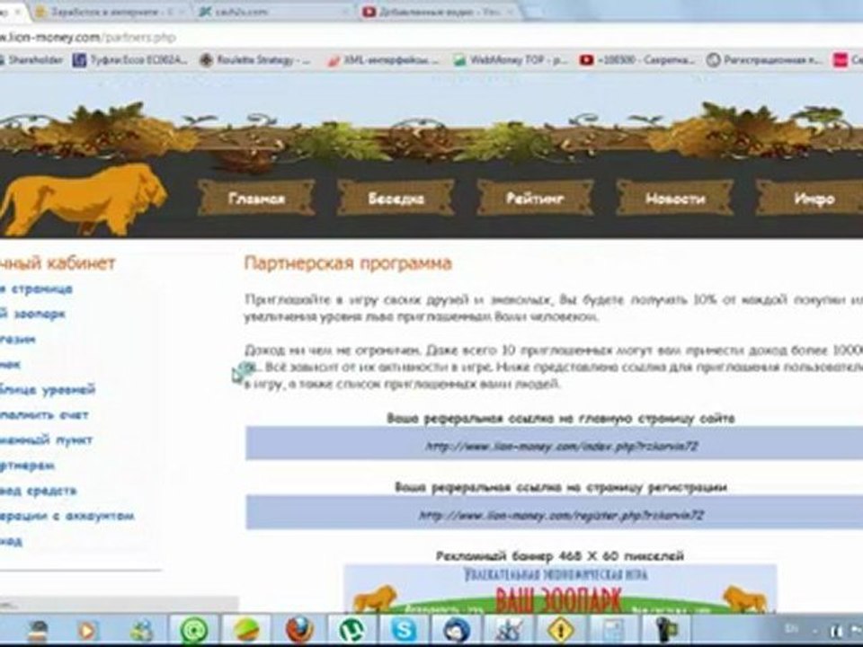Open sidebar link ending in счет
Image resolution: width=863 pixels, height=647 pixels.
45,415
